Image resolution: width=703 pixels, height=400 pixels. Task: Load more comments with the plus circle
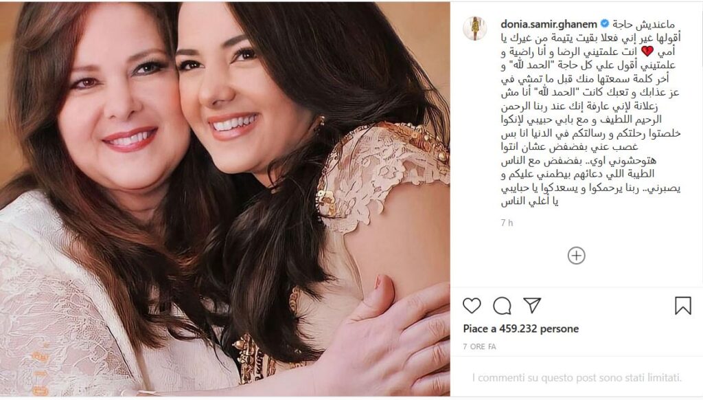576,256
